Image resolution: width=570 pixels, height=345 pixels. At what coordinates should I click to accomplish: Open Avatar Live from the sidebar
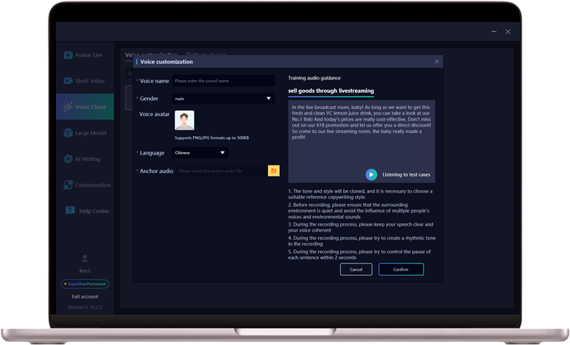click(85, 55)
